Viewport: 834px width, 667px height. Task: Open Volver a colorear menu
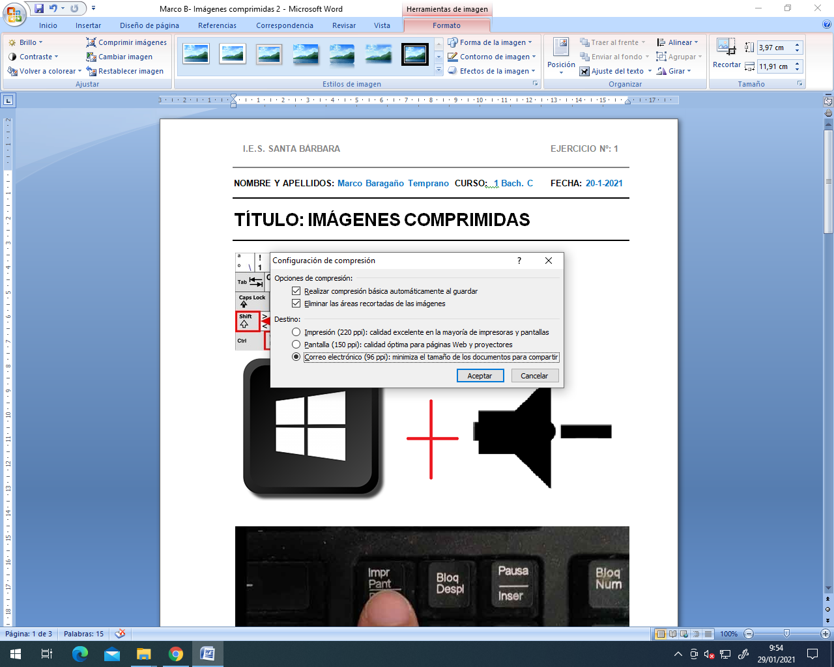[44, 71]
